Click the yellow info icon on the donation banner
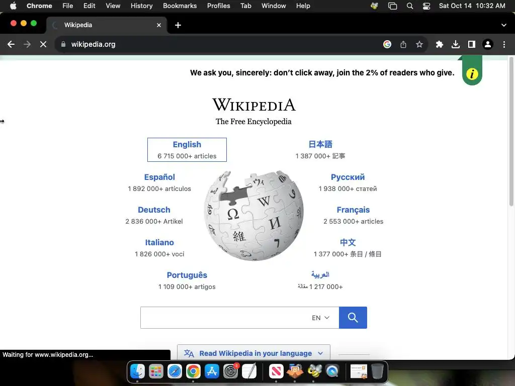515x386 pixels. click(472, 73)
